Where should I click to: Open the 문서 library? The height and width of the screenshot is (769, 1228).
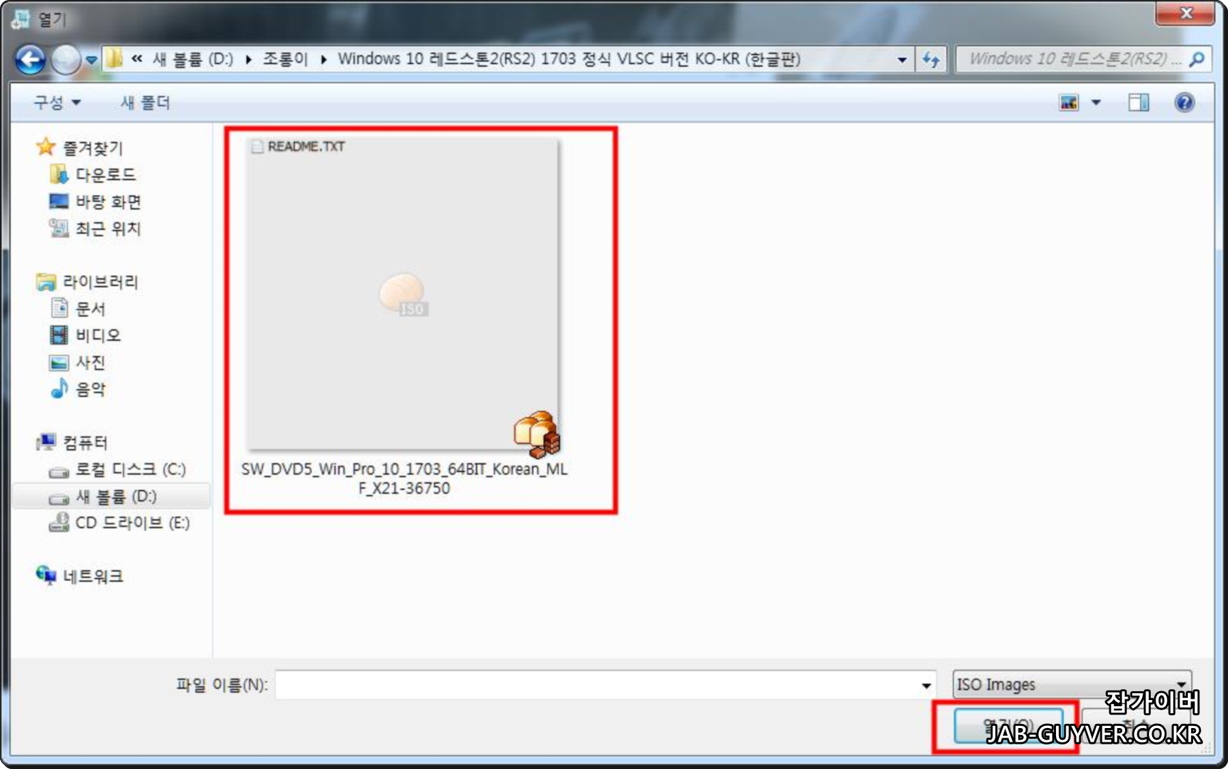coord(91,309)
